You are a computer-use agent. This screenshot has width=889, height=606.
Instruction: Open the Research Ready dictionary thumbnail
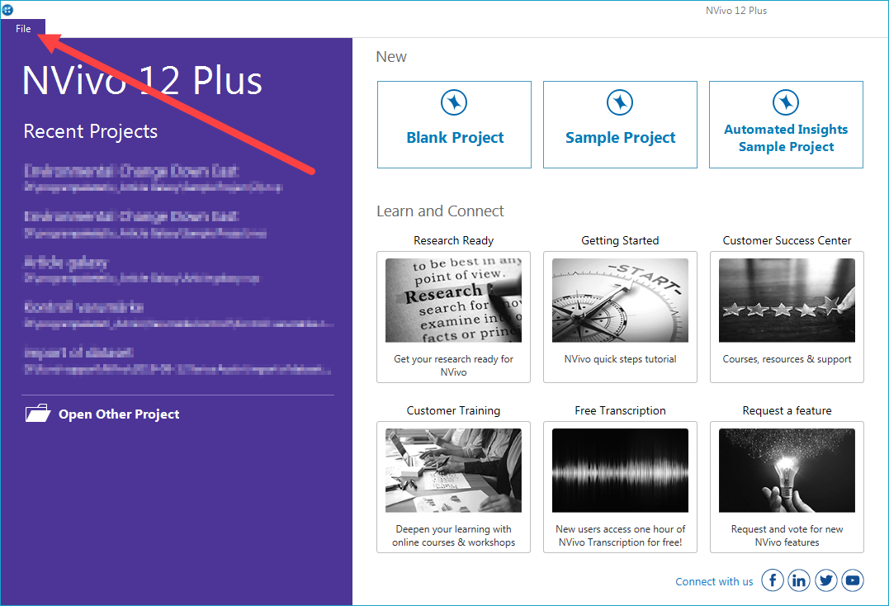point(453,301)
